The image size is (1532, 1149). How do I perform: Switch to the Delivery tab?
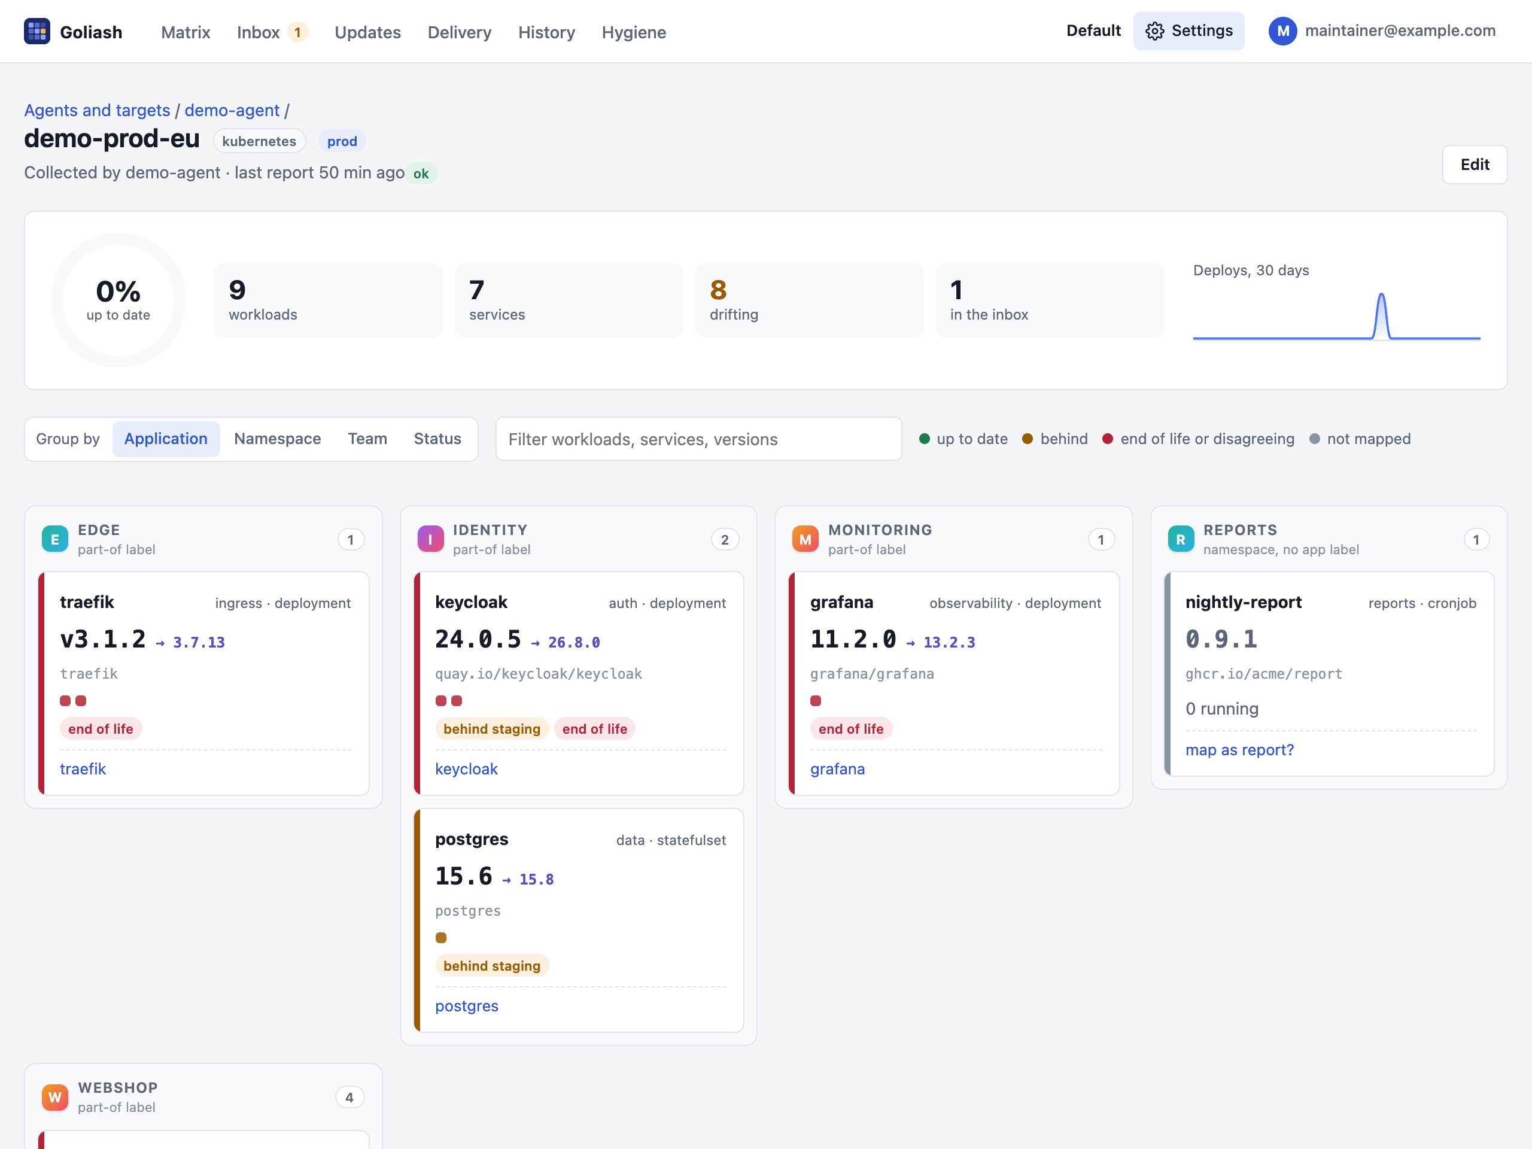click(459, 32)
